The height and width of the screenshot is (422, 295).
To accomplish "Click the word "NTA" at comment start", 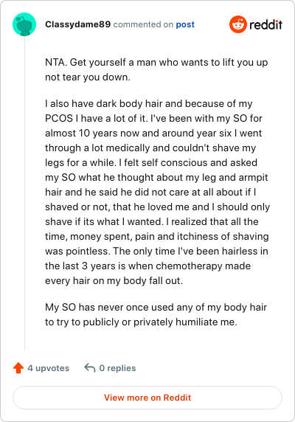I will coord(55,63).
